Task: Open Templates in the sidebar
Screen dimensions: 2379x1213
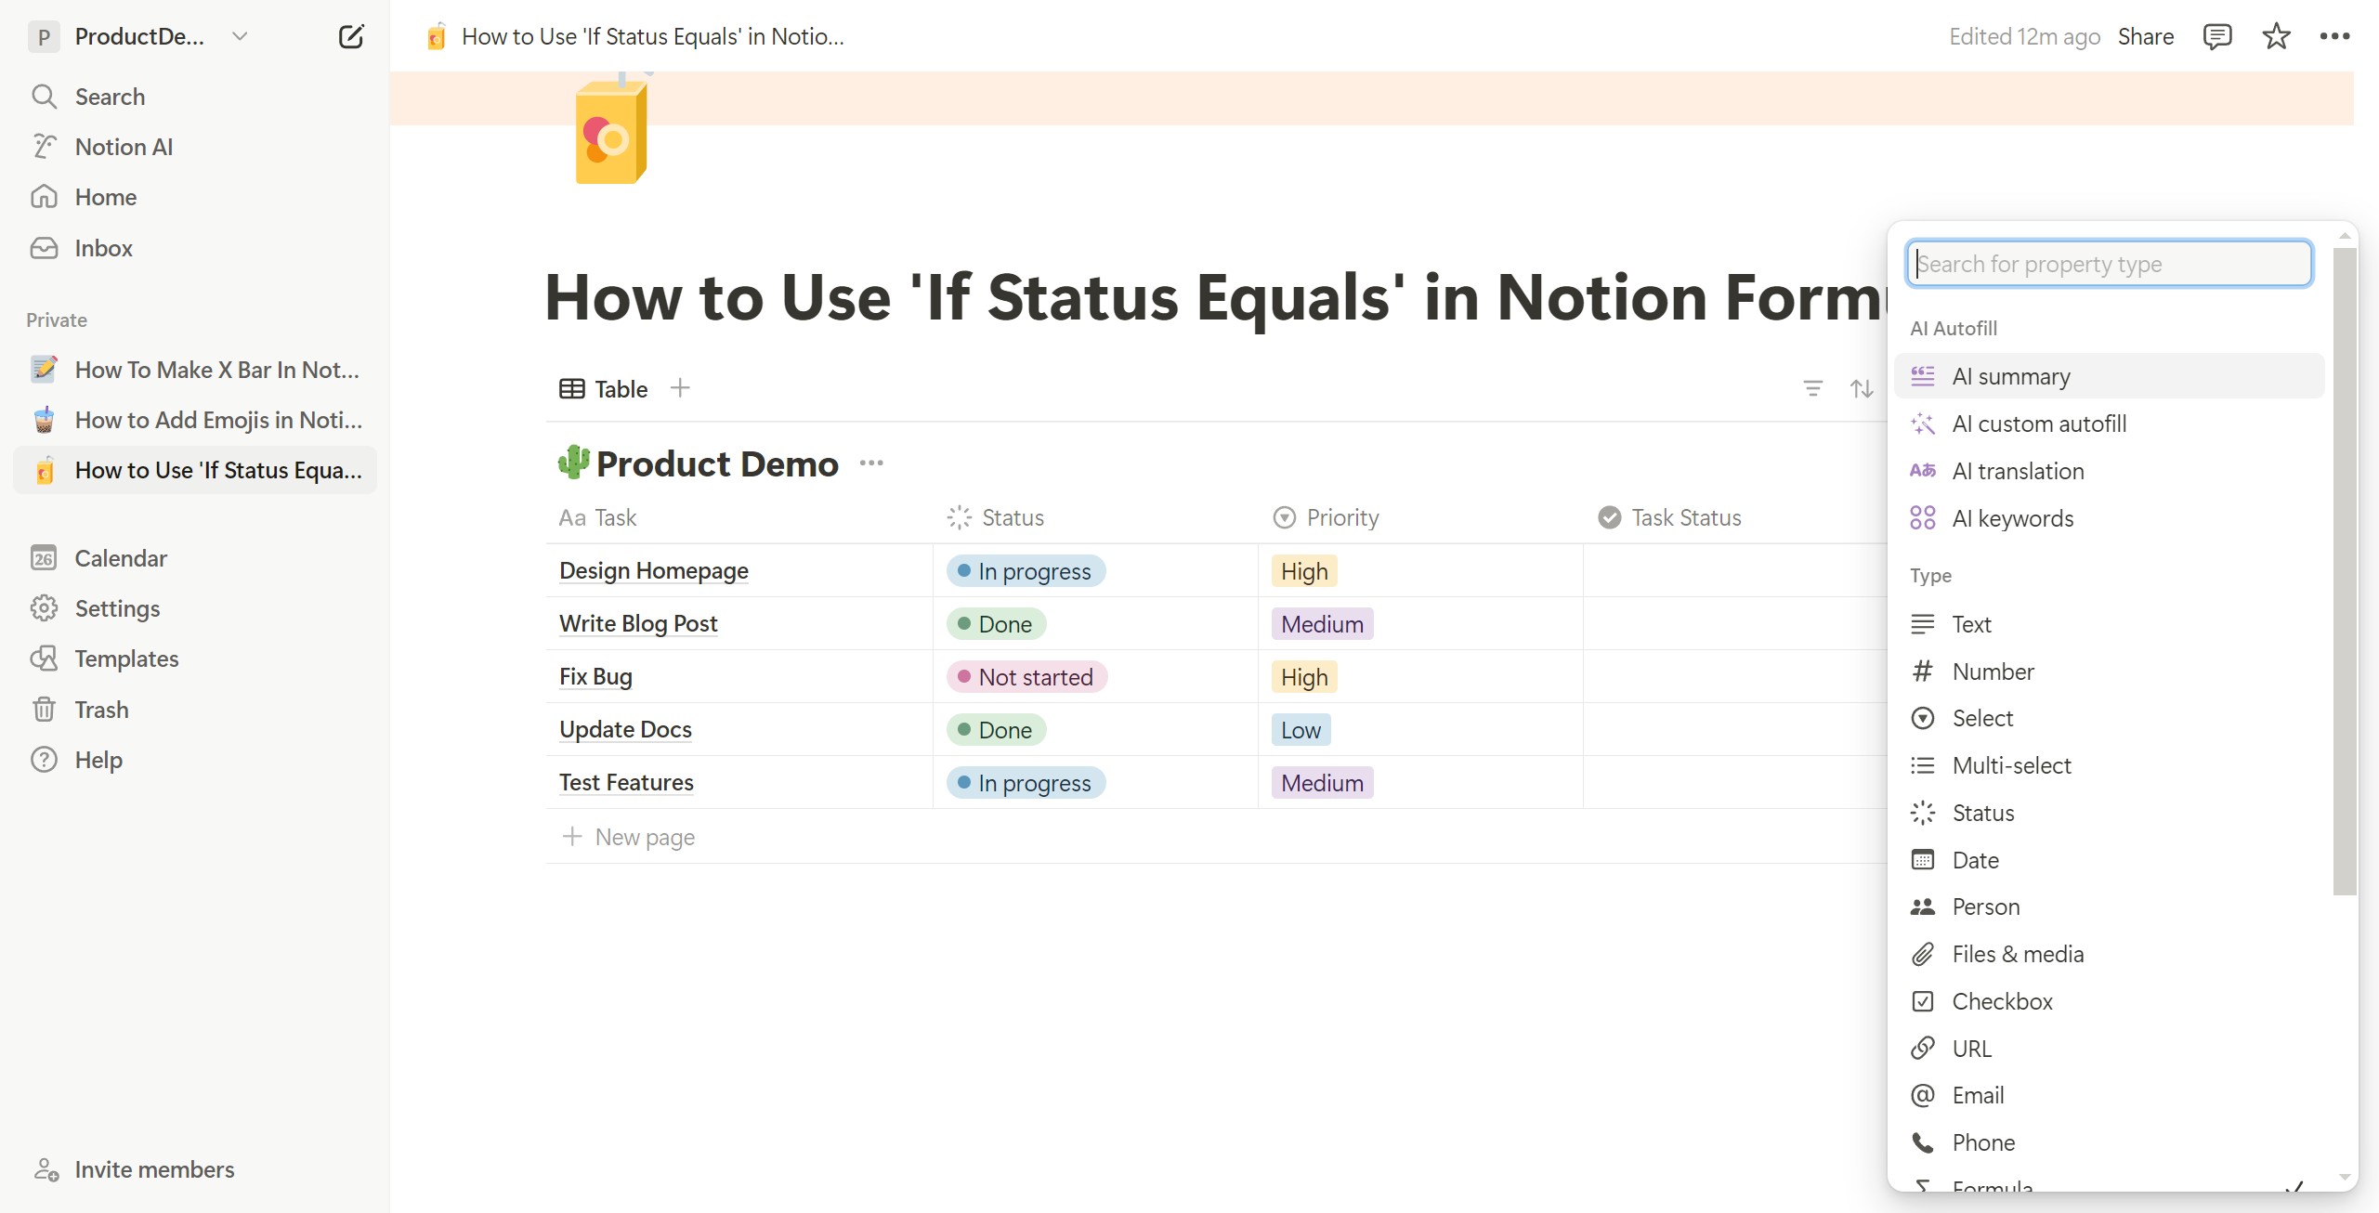Action: coord(195,659)
